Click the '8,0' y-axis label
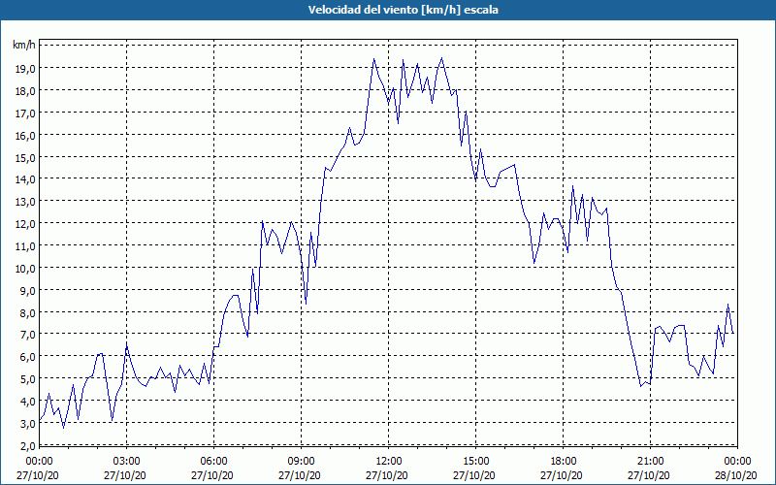The image size is (776, 485). 28,313
